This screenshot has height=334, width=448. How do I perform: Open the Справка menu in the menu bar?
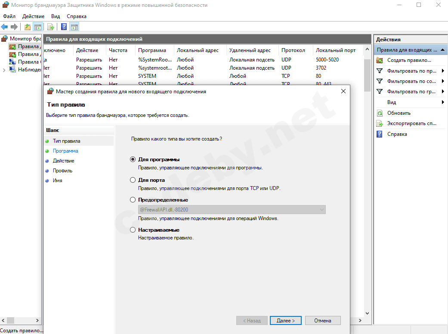coord(76,16)
